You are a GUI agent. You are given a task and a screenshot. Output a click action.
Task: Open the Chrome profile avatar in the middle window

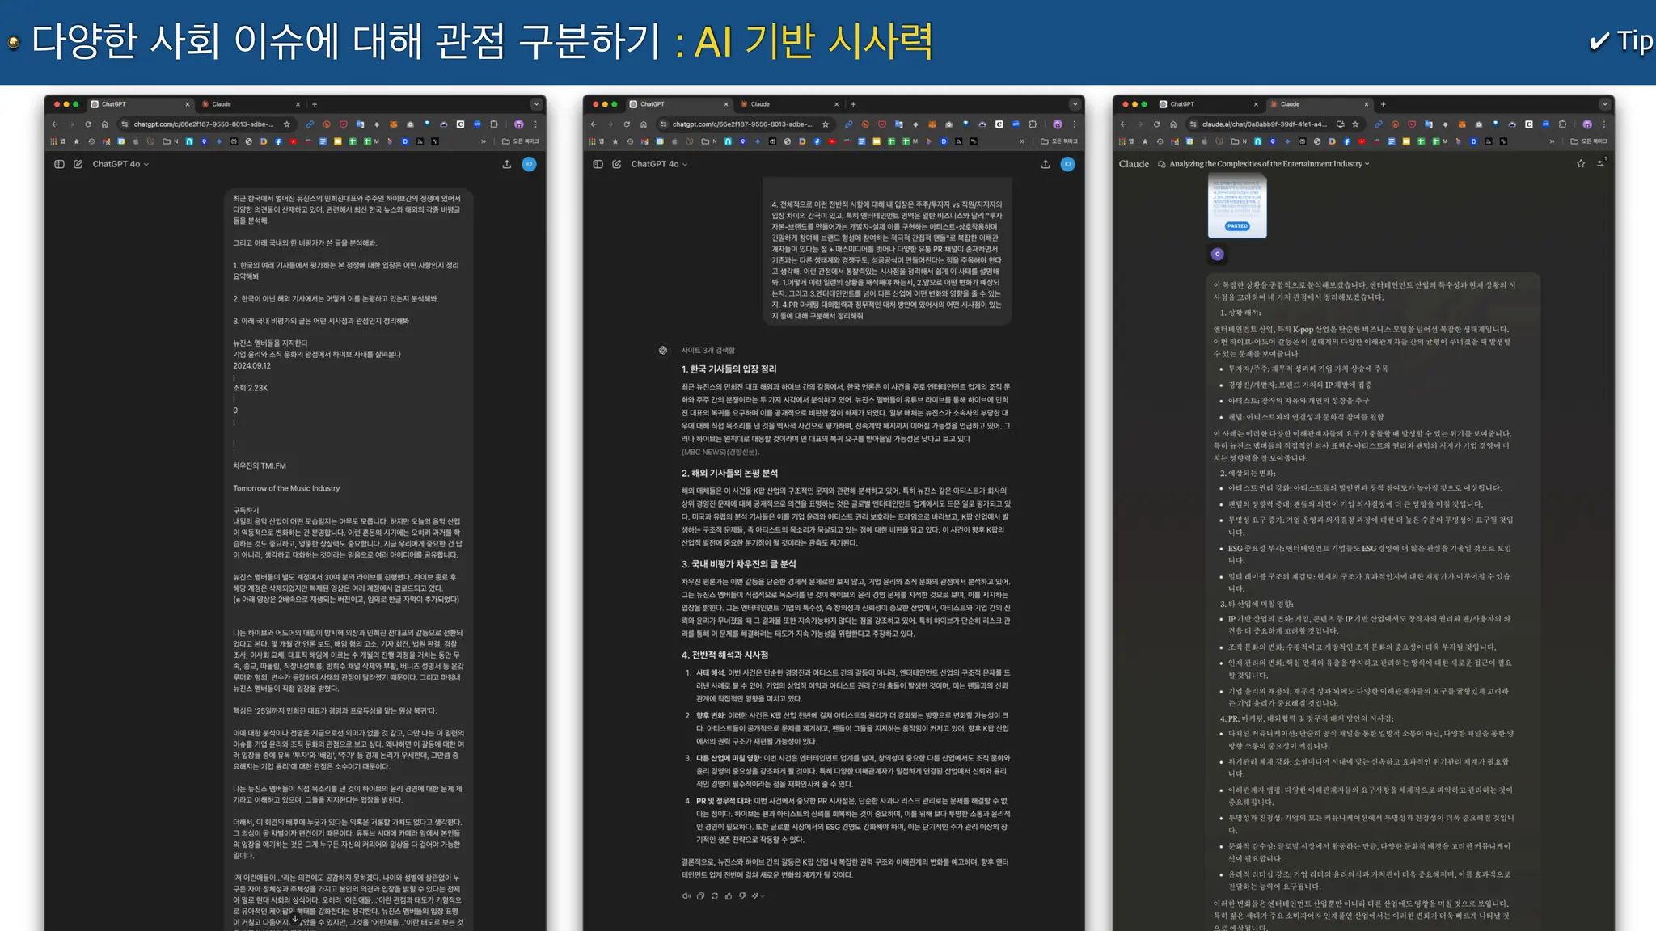point(1058,124)
